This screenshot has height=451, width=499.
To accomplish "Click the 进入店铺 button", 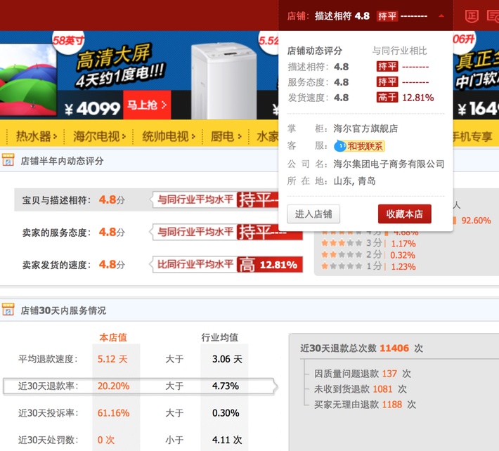I will point(313,214).
